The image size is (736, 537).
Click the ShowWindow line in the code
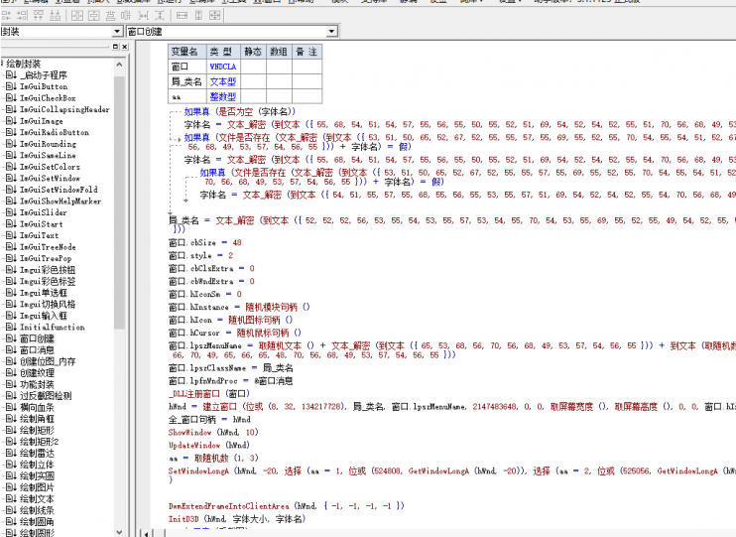(208, 432)
